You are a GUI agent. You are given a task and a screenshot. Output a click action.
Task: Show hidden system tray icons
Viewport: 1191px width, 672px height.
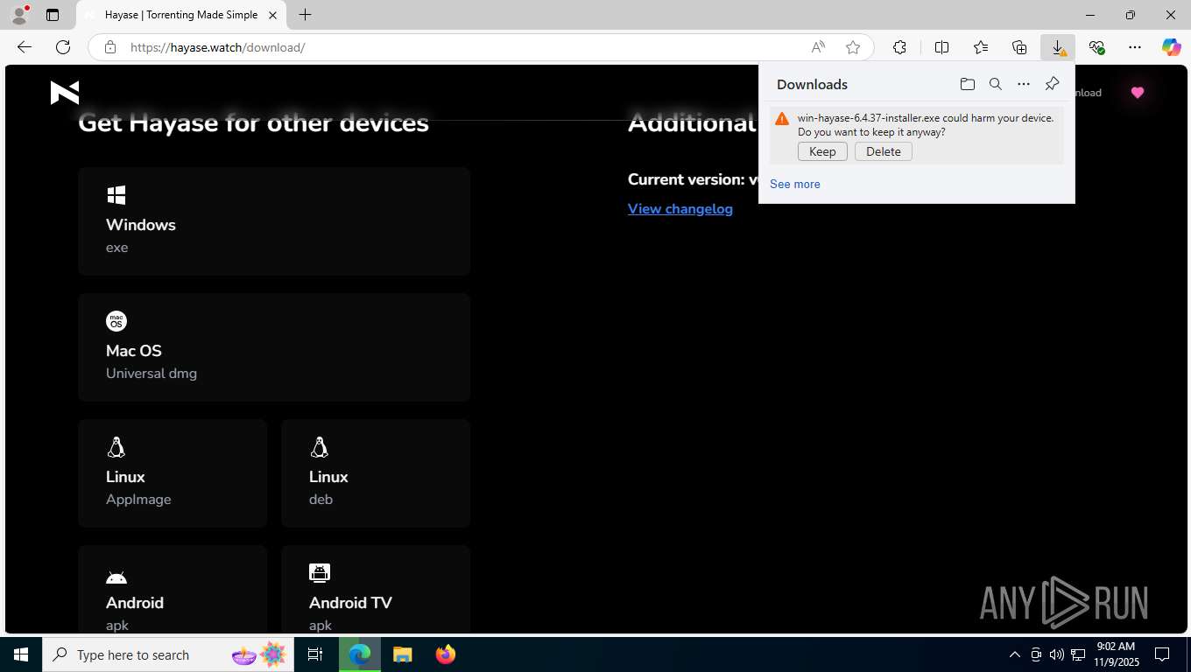pyautogui.click(x=1014, y=654)
